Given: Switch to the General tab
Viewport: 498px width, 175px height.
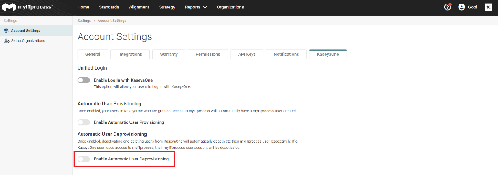Looking at the screenshot, I should coord(93,54).
